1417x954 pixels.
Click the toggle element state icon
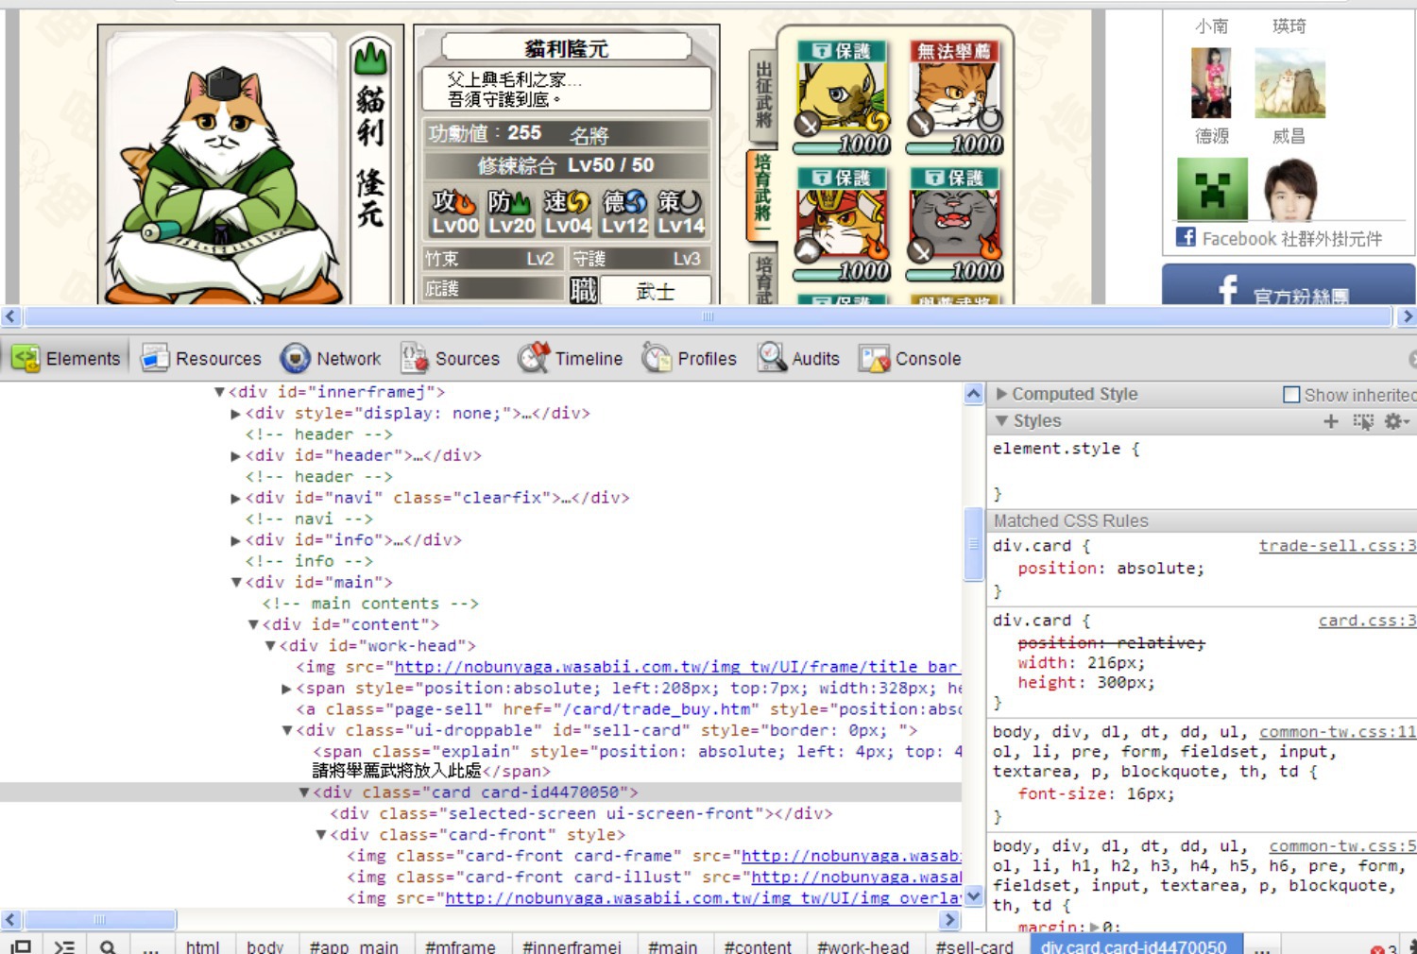[x=1362, y=421]
